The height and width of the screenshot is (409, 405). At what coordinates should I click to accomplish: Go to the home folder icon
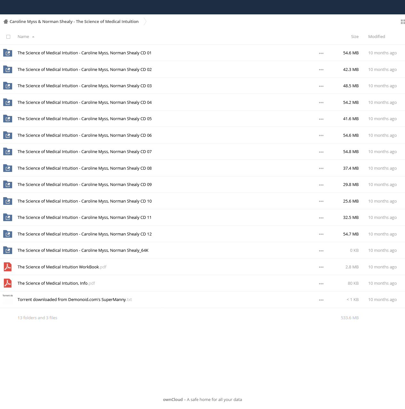(5, 21)
